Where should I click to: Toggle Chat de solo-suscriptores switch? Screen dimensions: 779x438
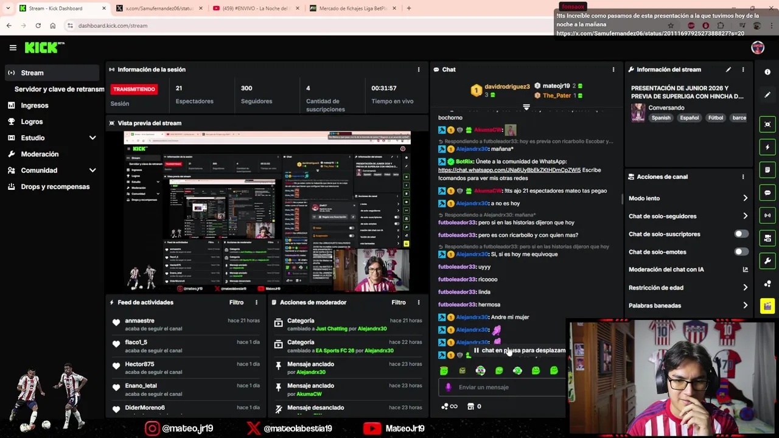click(741, 234)
